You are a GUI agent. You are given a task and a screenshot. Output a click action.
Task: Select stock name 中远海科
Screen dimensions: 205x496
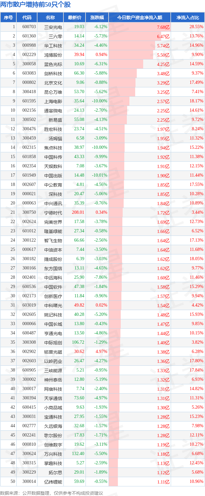click(x=53, y=277)
